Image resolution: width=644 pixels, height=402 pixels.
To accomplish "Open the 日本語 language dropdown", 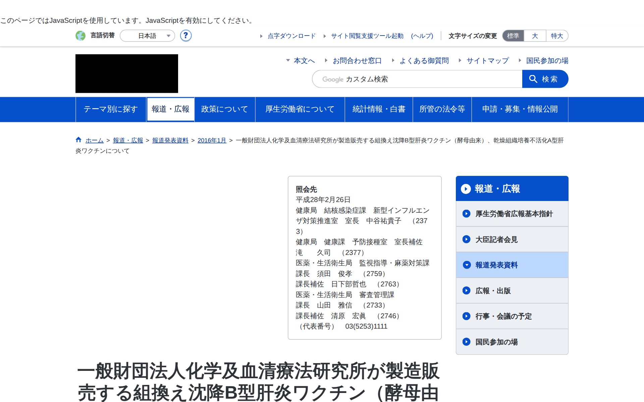I will (148, 36).
